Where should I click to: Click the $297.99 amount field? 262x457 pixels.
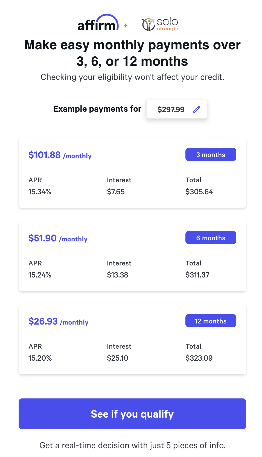pyautogui.click(x=171, y=109)
